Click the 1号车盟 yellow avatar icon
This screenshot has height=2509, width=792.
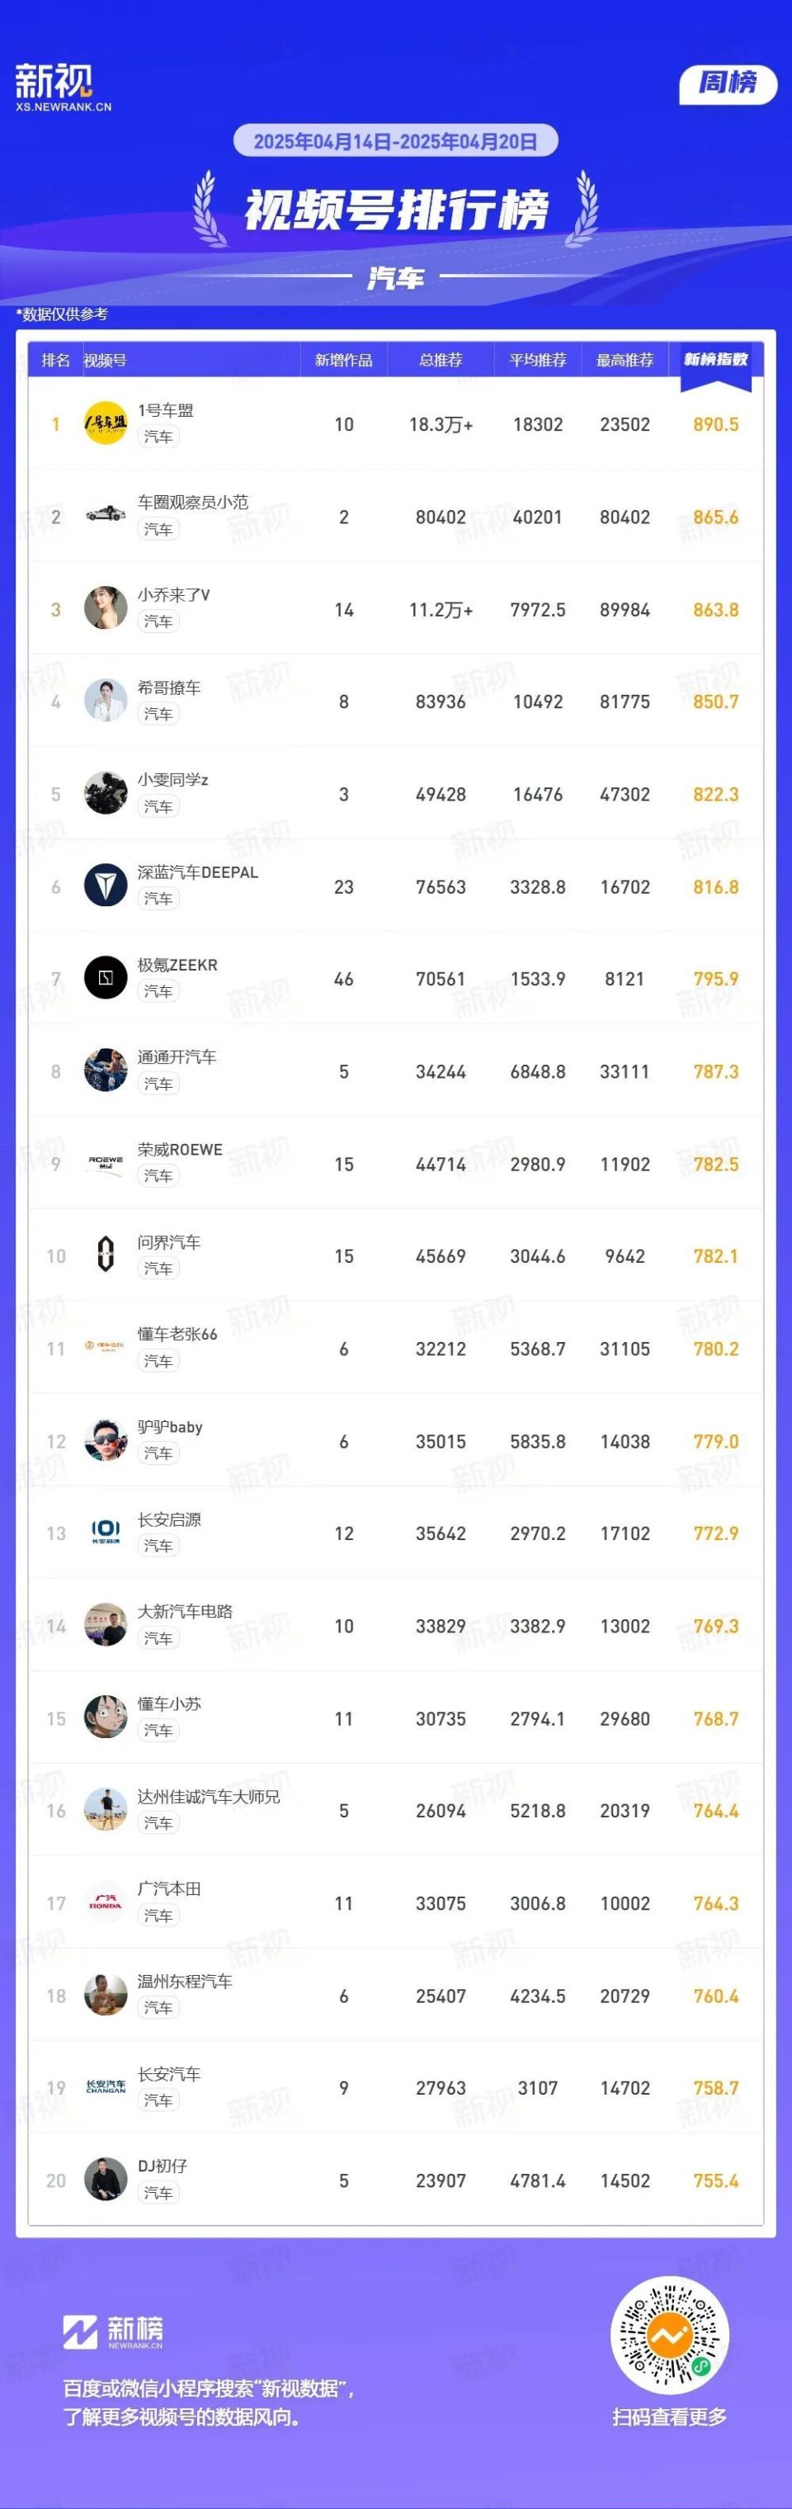106,423
